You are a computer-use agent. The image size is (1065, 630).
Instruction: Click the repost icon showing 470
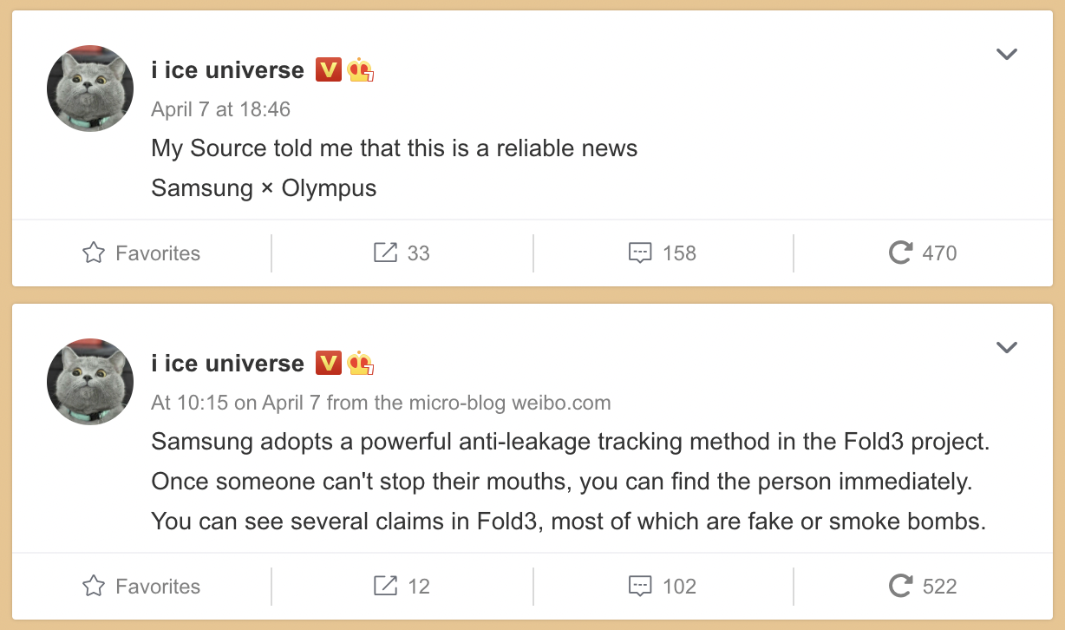tap(901, 253)
